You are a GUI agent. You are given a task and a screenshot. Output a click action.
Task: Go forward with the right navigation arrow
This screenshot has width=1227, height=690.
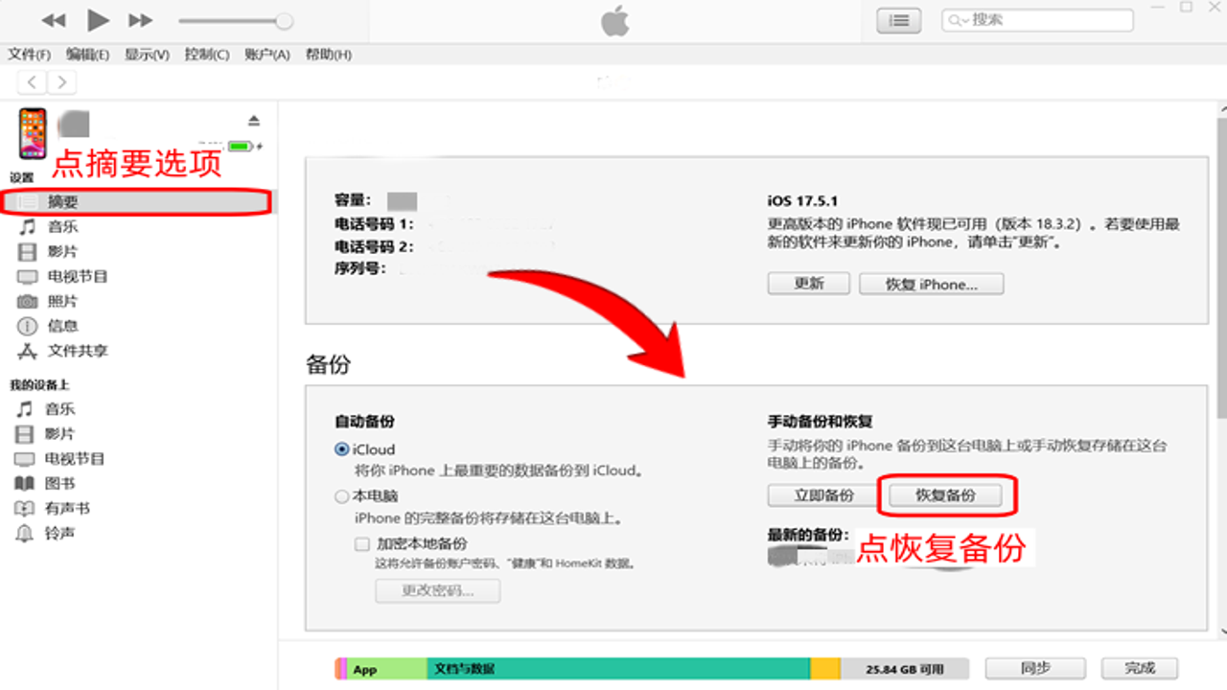(62, 81)
